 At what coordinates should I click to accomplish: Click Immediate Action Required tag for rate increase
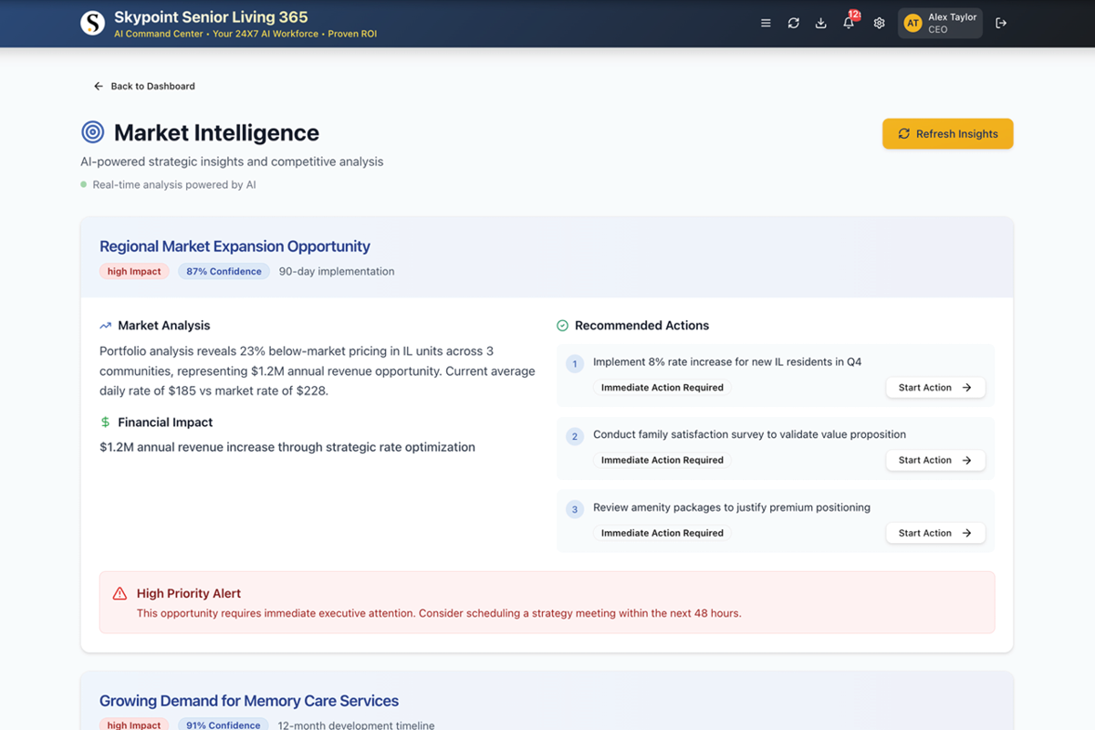pos(662,388)
